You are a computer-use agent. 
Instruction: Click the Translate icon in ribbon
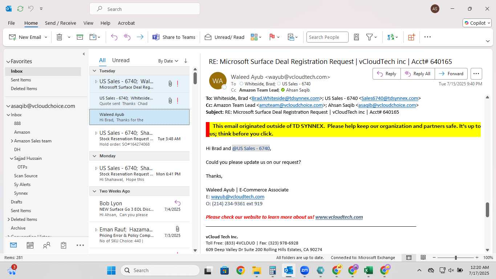tap(391, 37)
